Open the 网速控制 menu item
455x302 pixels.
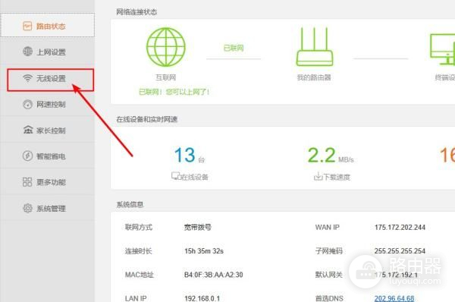click(x=48, y=104)
